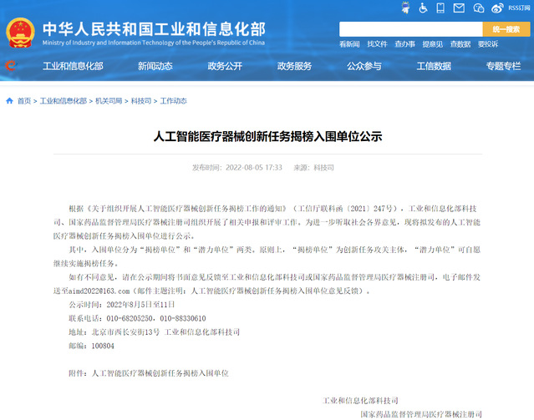Open the email envelope icon

point(460,8)
